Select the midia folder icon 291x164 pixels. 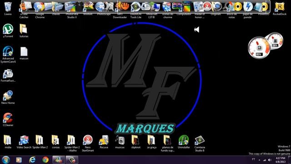(x=8, y=142)
